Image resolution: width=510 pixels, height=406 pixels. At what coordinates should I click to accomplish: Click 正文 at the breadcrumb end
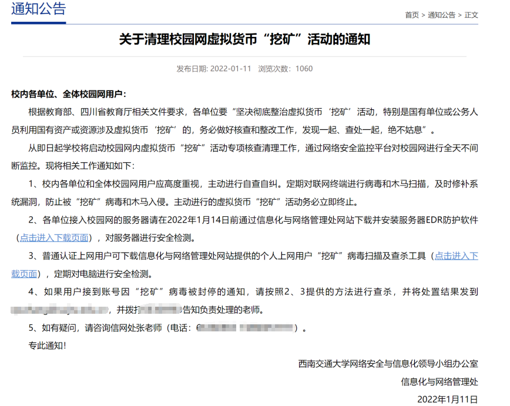[x=471, y=15]
